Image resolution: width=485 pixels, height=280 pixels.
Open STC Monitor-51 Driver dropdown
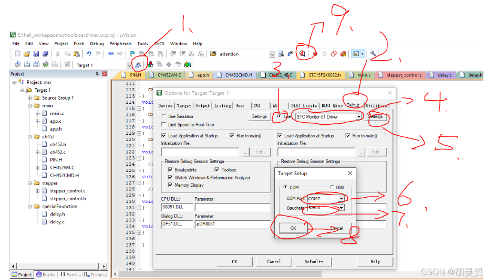[358, 117]
